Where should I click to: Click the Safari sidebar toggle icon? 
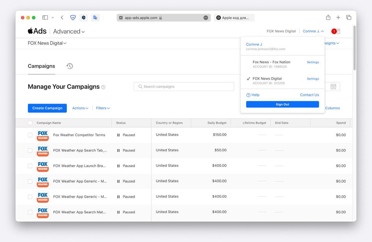[x=45, y=18]
